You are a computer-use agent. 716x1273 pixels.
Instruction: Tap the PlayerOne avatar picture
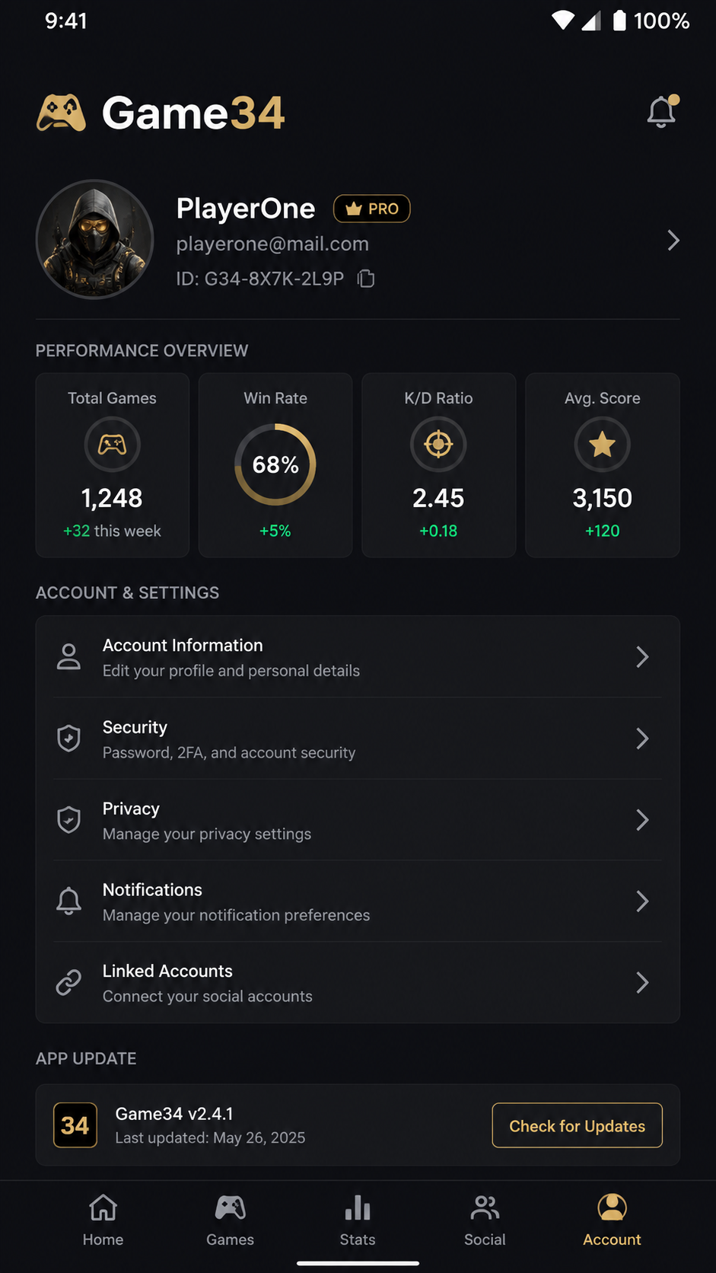(x=95, y=239)
